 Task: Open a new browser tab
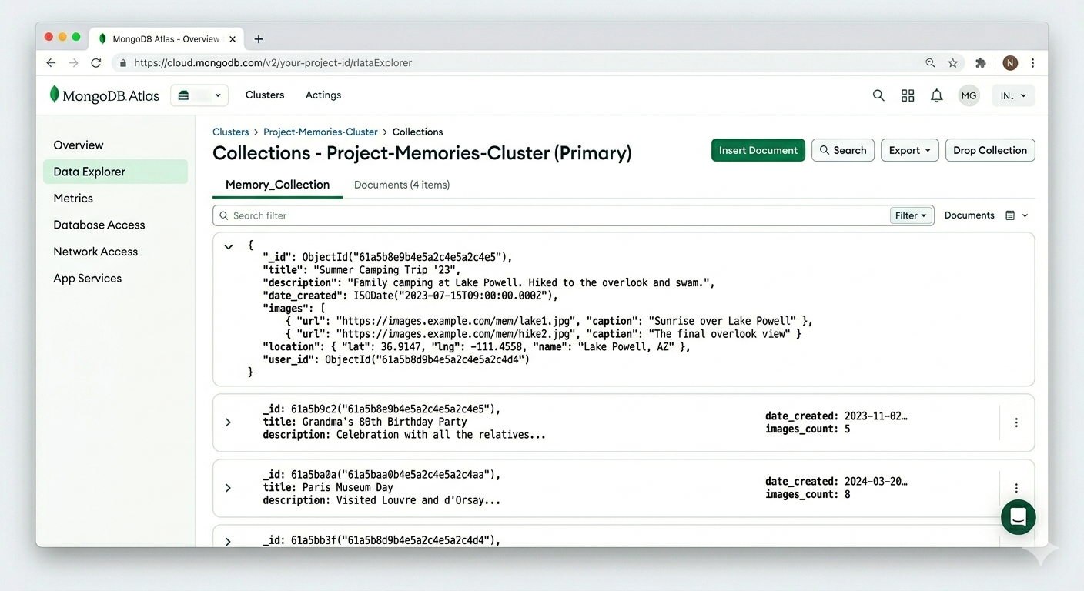pos(259,38)
